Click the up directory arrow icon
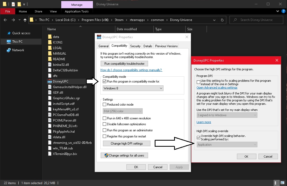The height and width of the screenshot is (186, 287). click(x=25, y=20)
